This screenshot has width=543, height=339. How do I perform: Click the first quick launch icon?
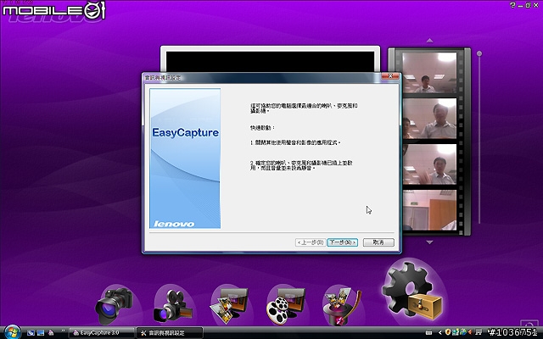click(x=31, y=333)
